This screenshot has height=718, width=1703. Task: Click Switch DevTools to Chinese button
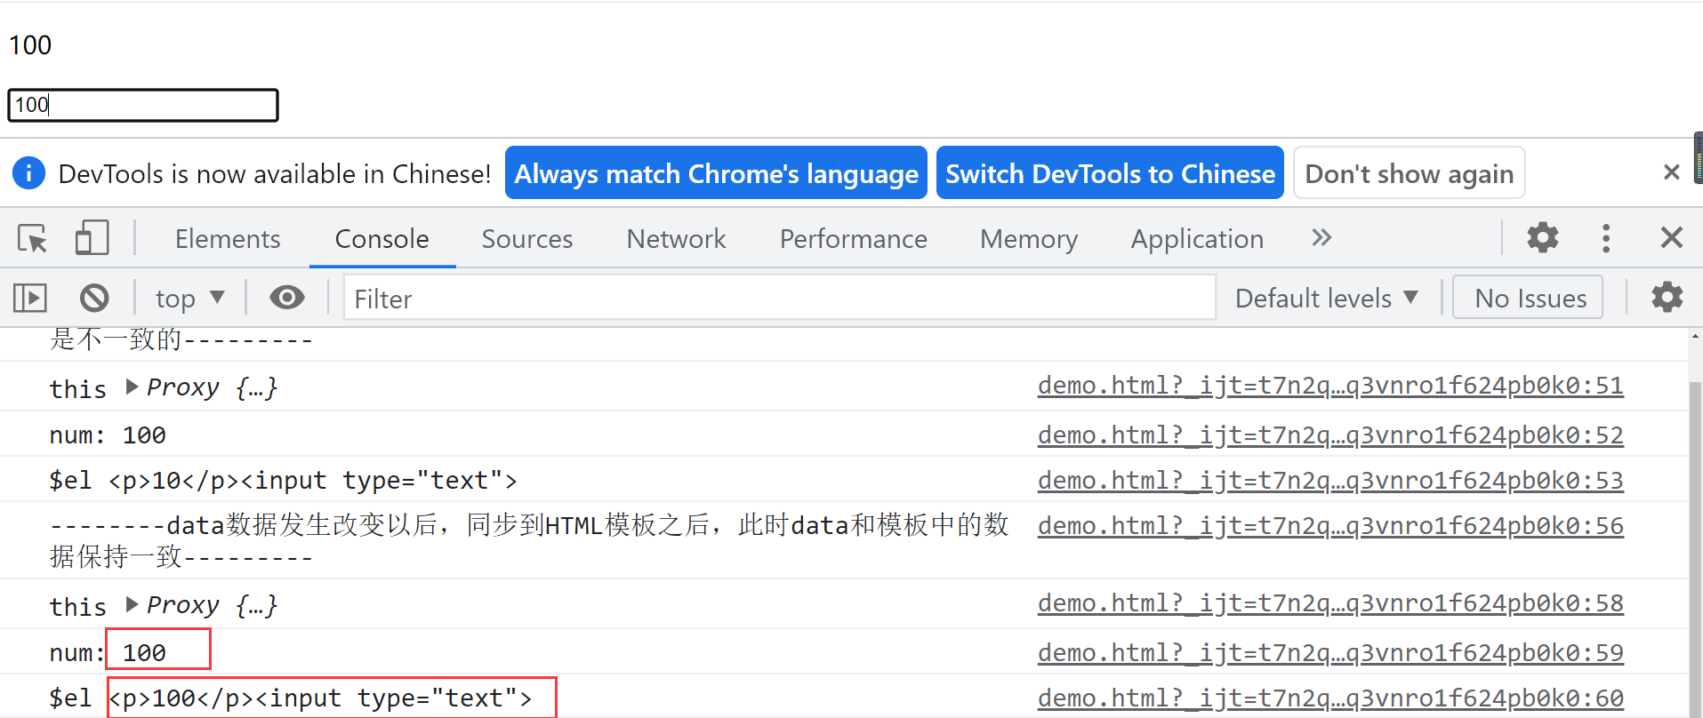tap(1110, 172)
